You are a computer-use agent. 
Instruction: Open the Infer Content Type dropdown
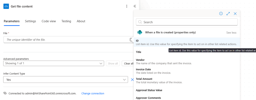(x=65, y=80)
